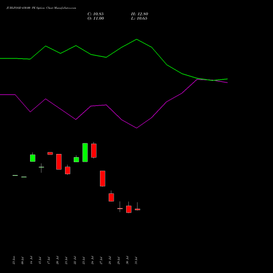Click the green candle above 14 Jul

coord(33,158)
